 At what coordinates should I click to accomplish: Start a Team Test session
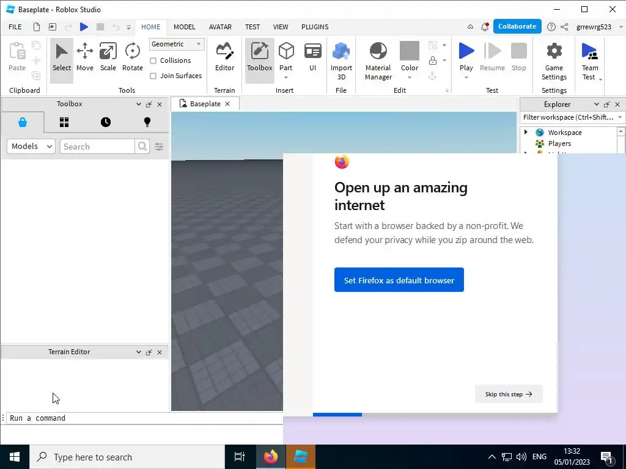[590, 60]
